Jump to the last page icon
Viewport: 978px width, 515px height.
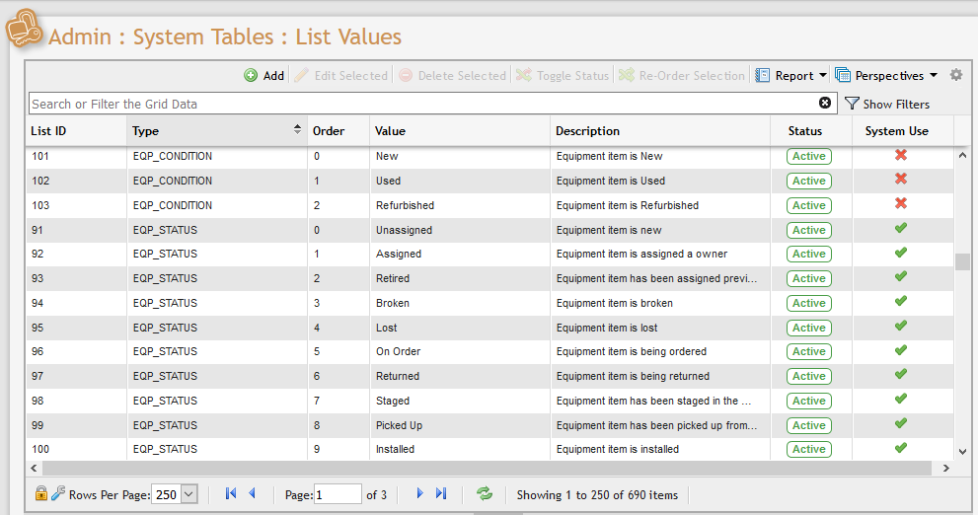pyautogui.click(x=441, y=494)
